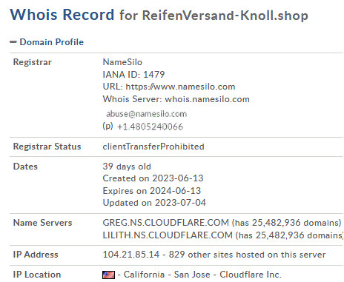Click the Expires on 2024-06-13 date
This screenshot has height=282, width=344.
point(152,191)
